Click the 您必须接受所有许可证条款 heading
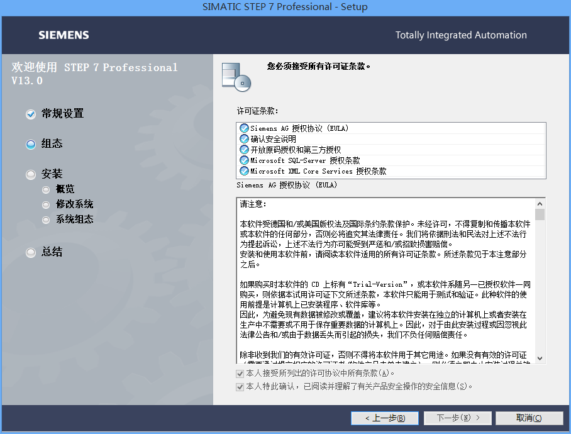571x434 pixels. point(319,66)
